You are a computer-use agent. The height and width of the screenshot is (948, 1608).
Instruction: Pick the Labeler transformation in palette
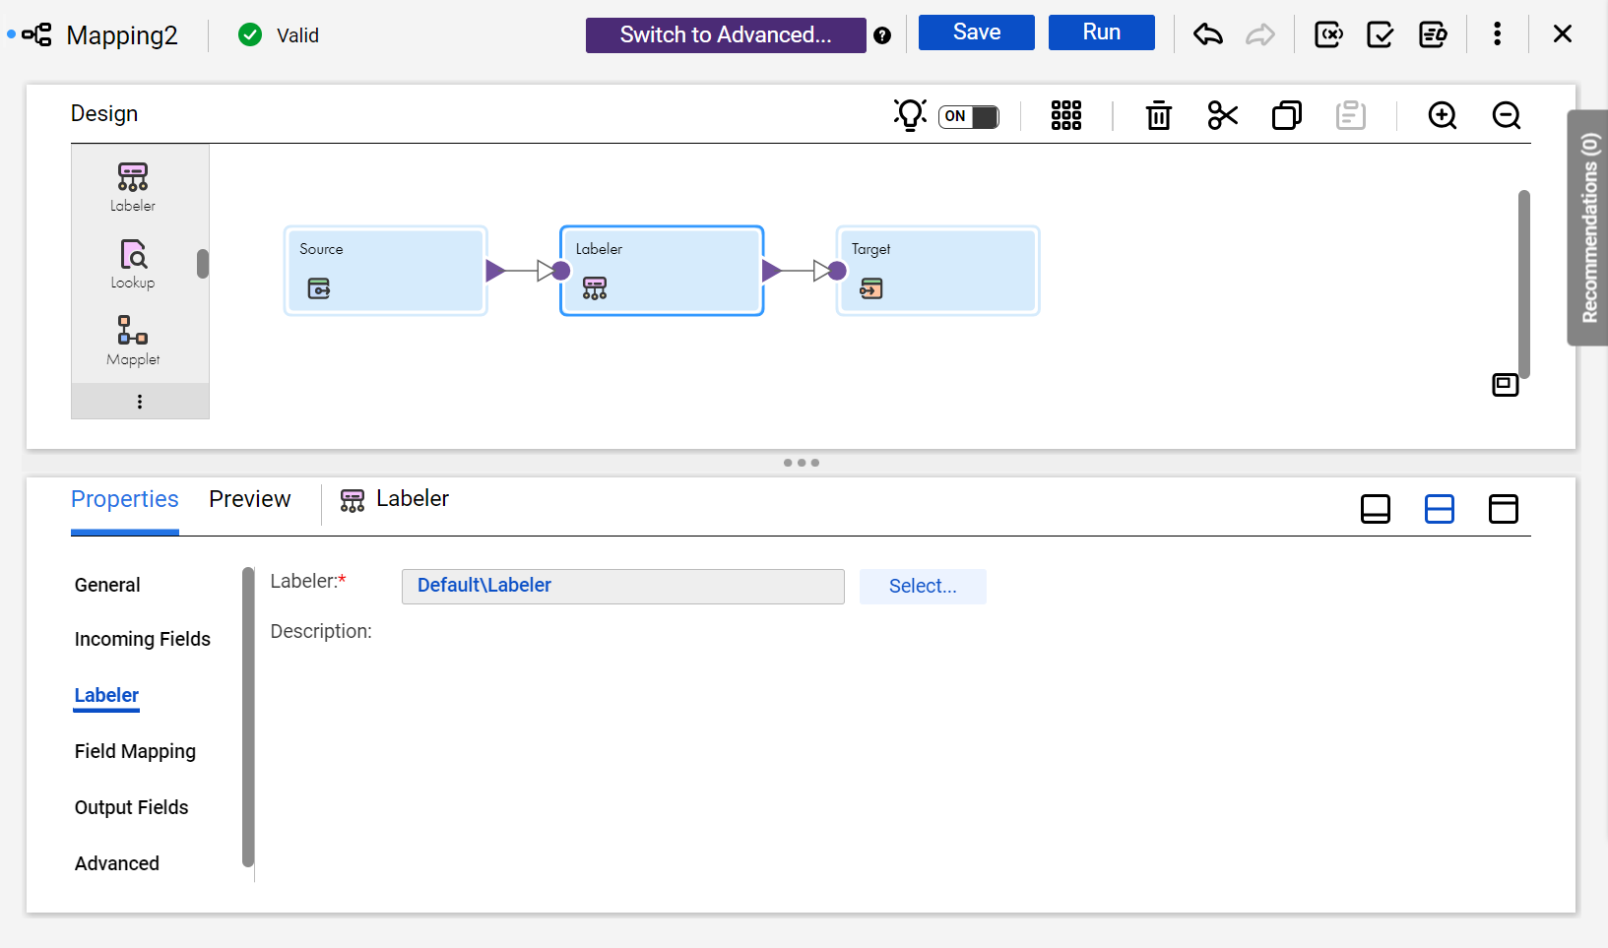coord(133,187)
